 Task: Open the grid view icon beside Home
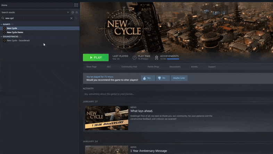click(x=76, y=5)
